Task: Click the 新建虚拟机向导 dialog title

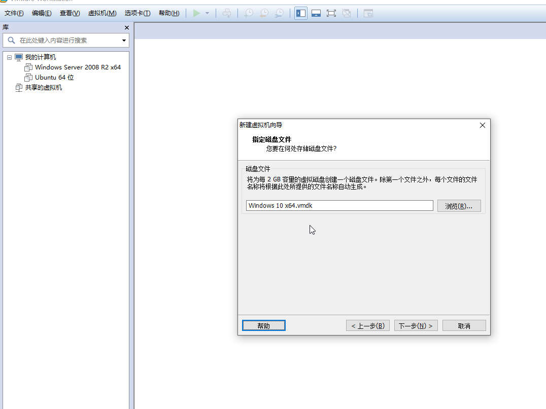Action: tap(261, 125)
